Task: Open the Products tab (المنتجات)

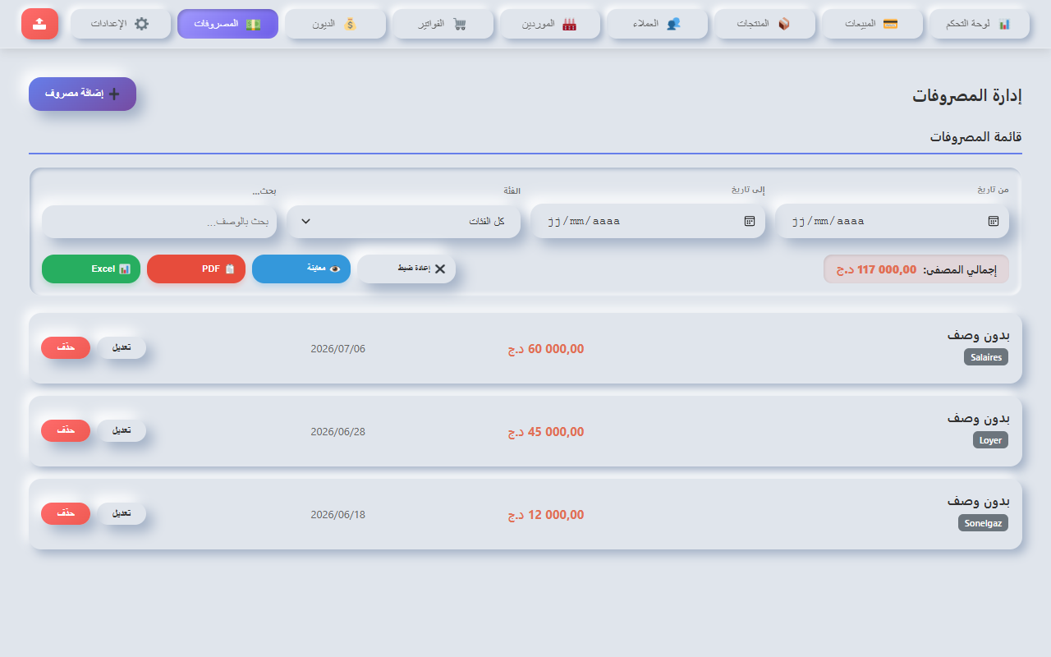Action: (764, 24)
